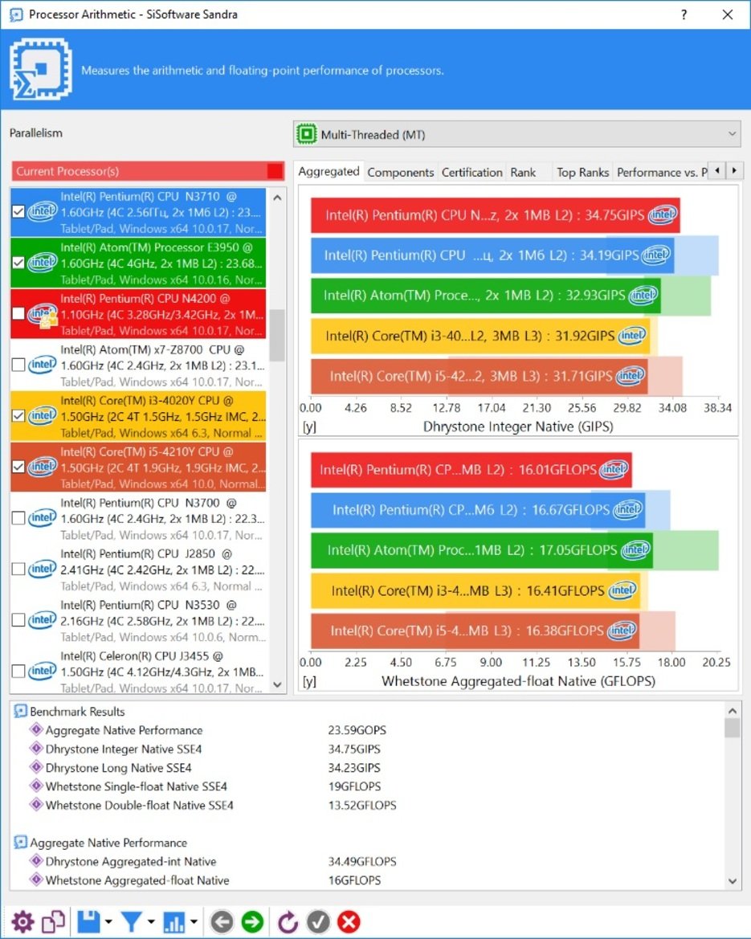Click the 23.59GOPS value
Screen dimensions: 751x939
[x=357, y=730]
